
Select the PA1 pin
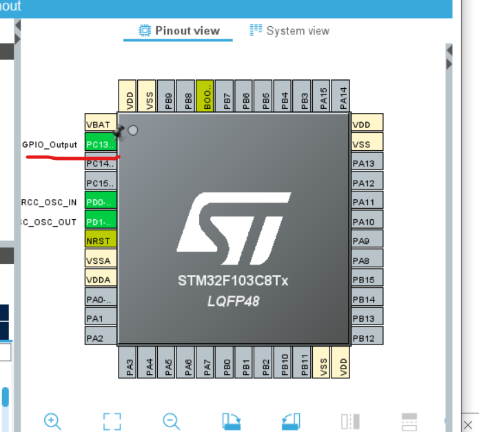[101, 316]
